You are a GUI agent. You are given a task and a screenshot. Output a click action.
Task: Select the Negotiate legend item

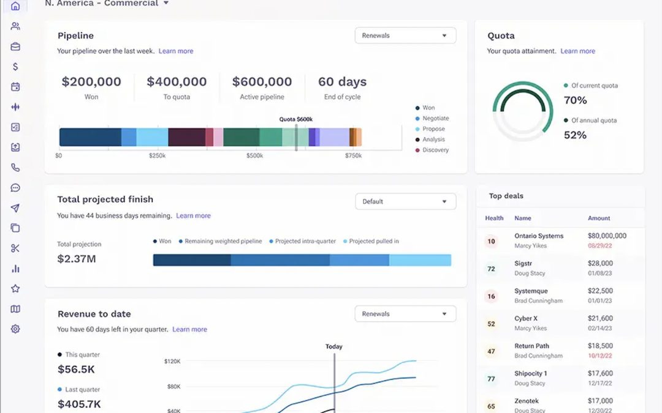[x=432, y=119]
